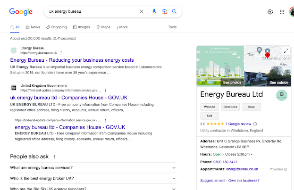Screen dimensions: 294x190
Task: Open the Tools menu
Action: click(x=172, y=27)
